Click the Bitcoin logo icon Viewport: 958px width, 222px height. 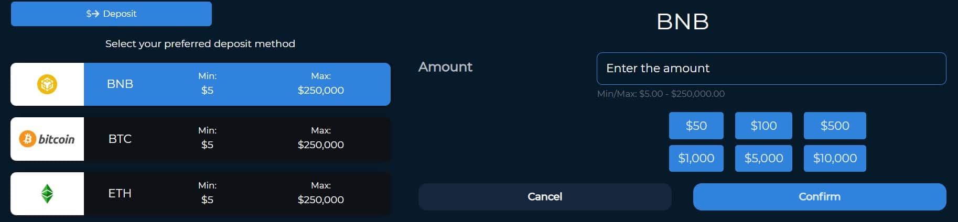pyautogui.click(x=47, y=139)
